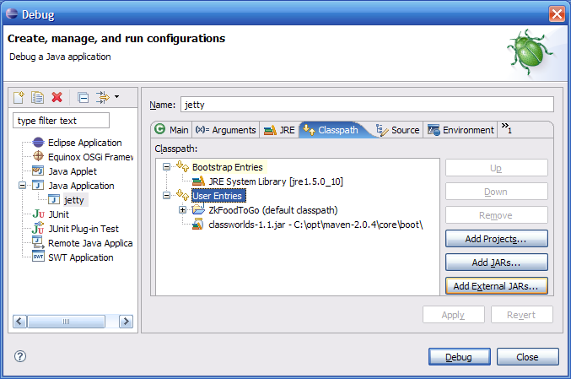This screenshot has width=571, height=379.
Task: Select SWT Application entry
Action: tap(81, 257)
